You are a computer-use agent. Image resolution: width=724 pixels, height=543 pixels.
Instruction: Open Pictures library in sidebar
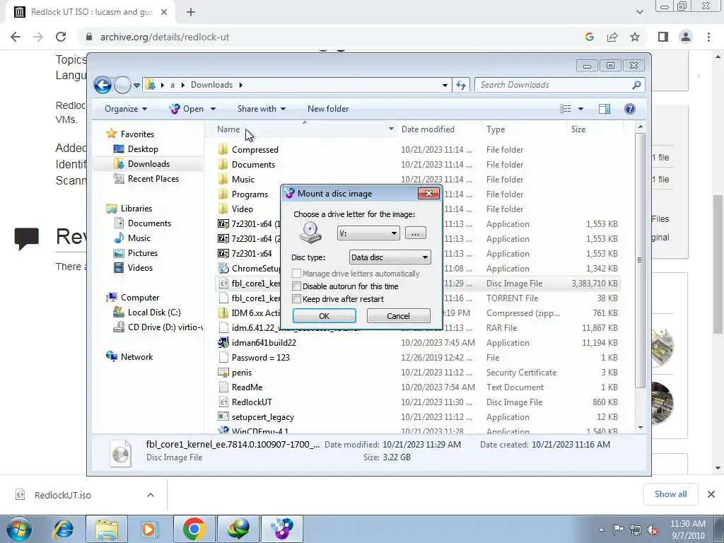point(143,253)
